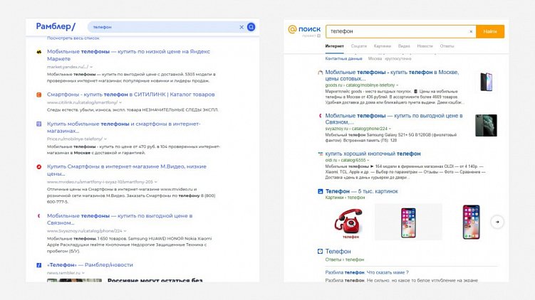Click the Rambler search input containing телефон
Screen dimensions: 535x300
coord(164,27)
